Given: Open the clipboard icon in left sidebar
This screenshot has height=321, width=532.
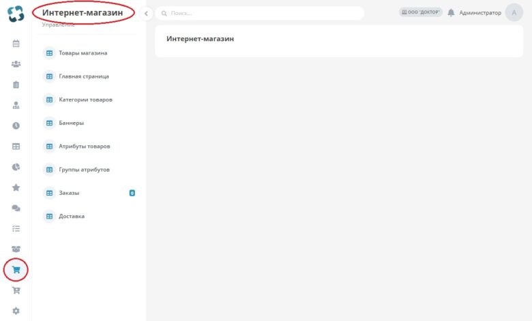Looking at the screenshot, I should click(x=16, y=85).
